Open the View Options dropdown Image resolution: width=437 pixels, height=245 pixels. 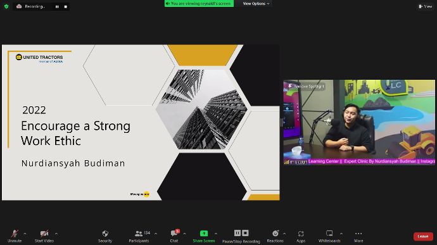pos(256,4)
